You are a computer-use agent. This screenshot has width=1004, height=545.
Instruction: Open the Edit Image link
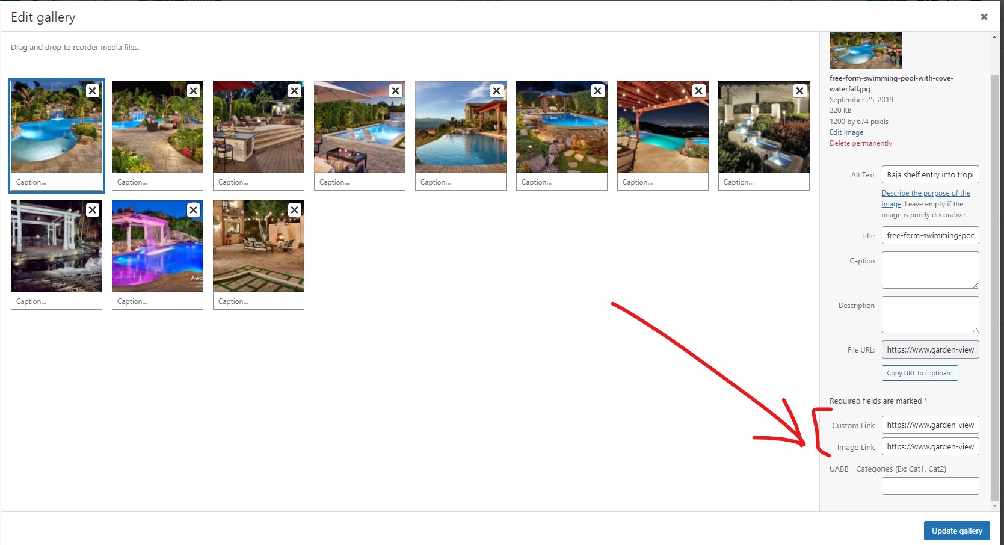coord(846,132)
